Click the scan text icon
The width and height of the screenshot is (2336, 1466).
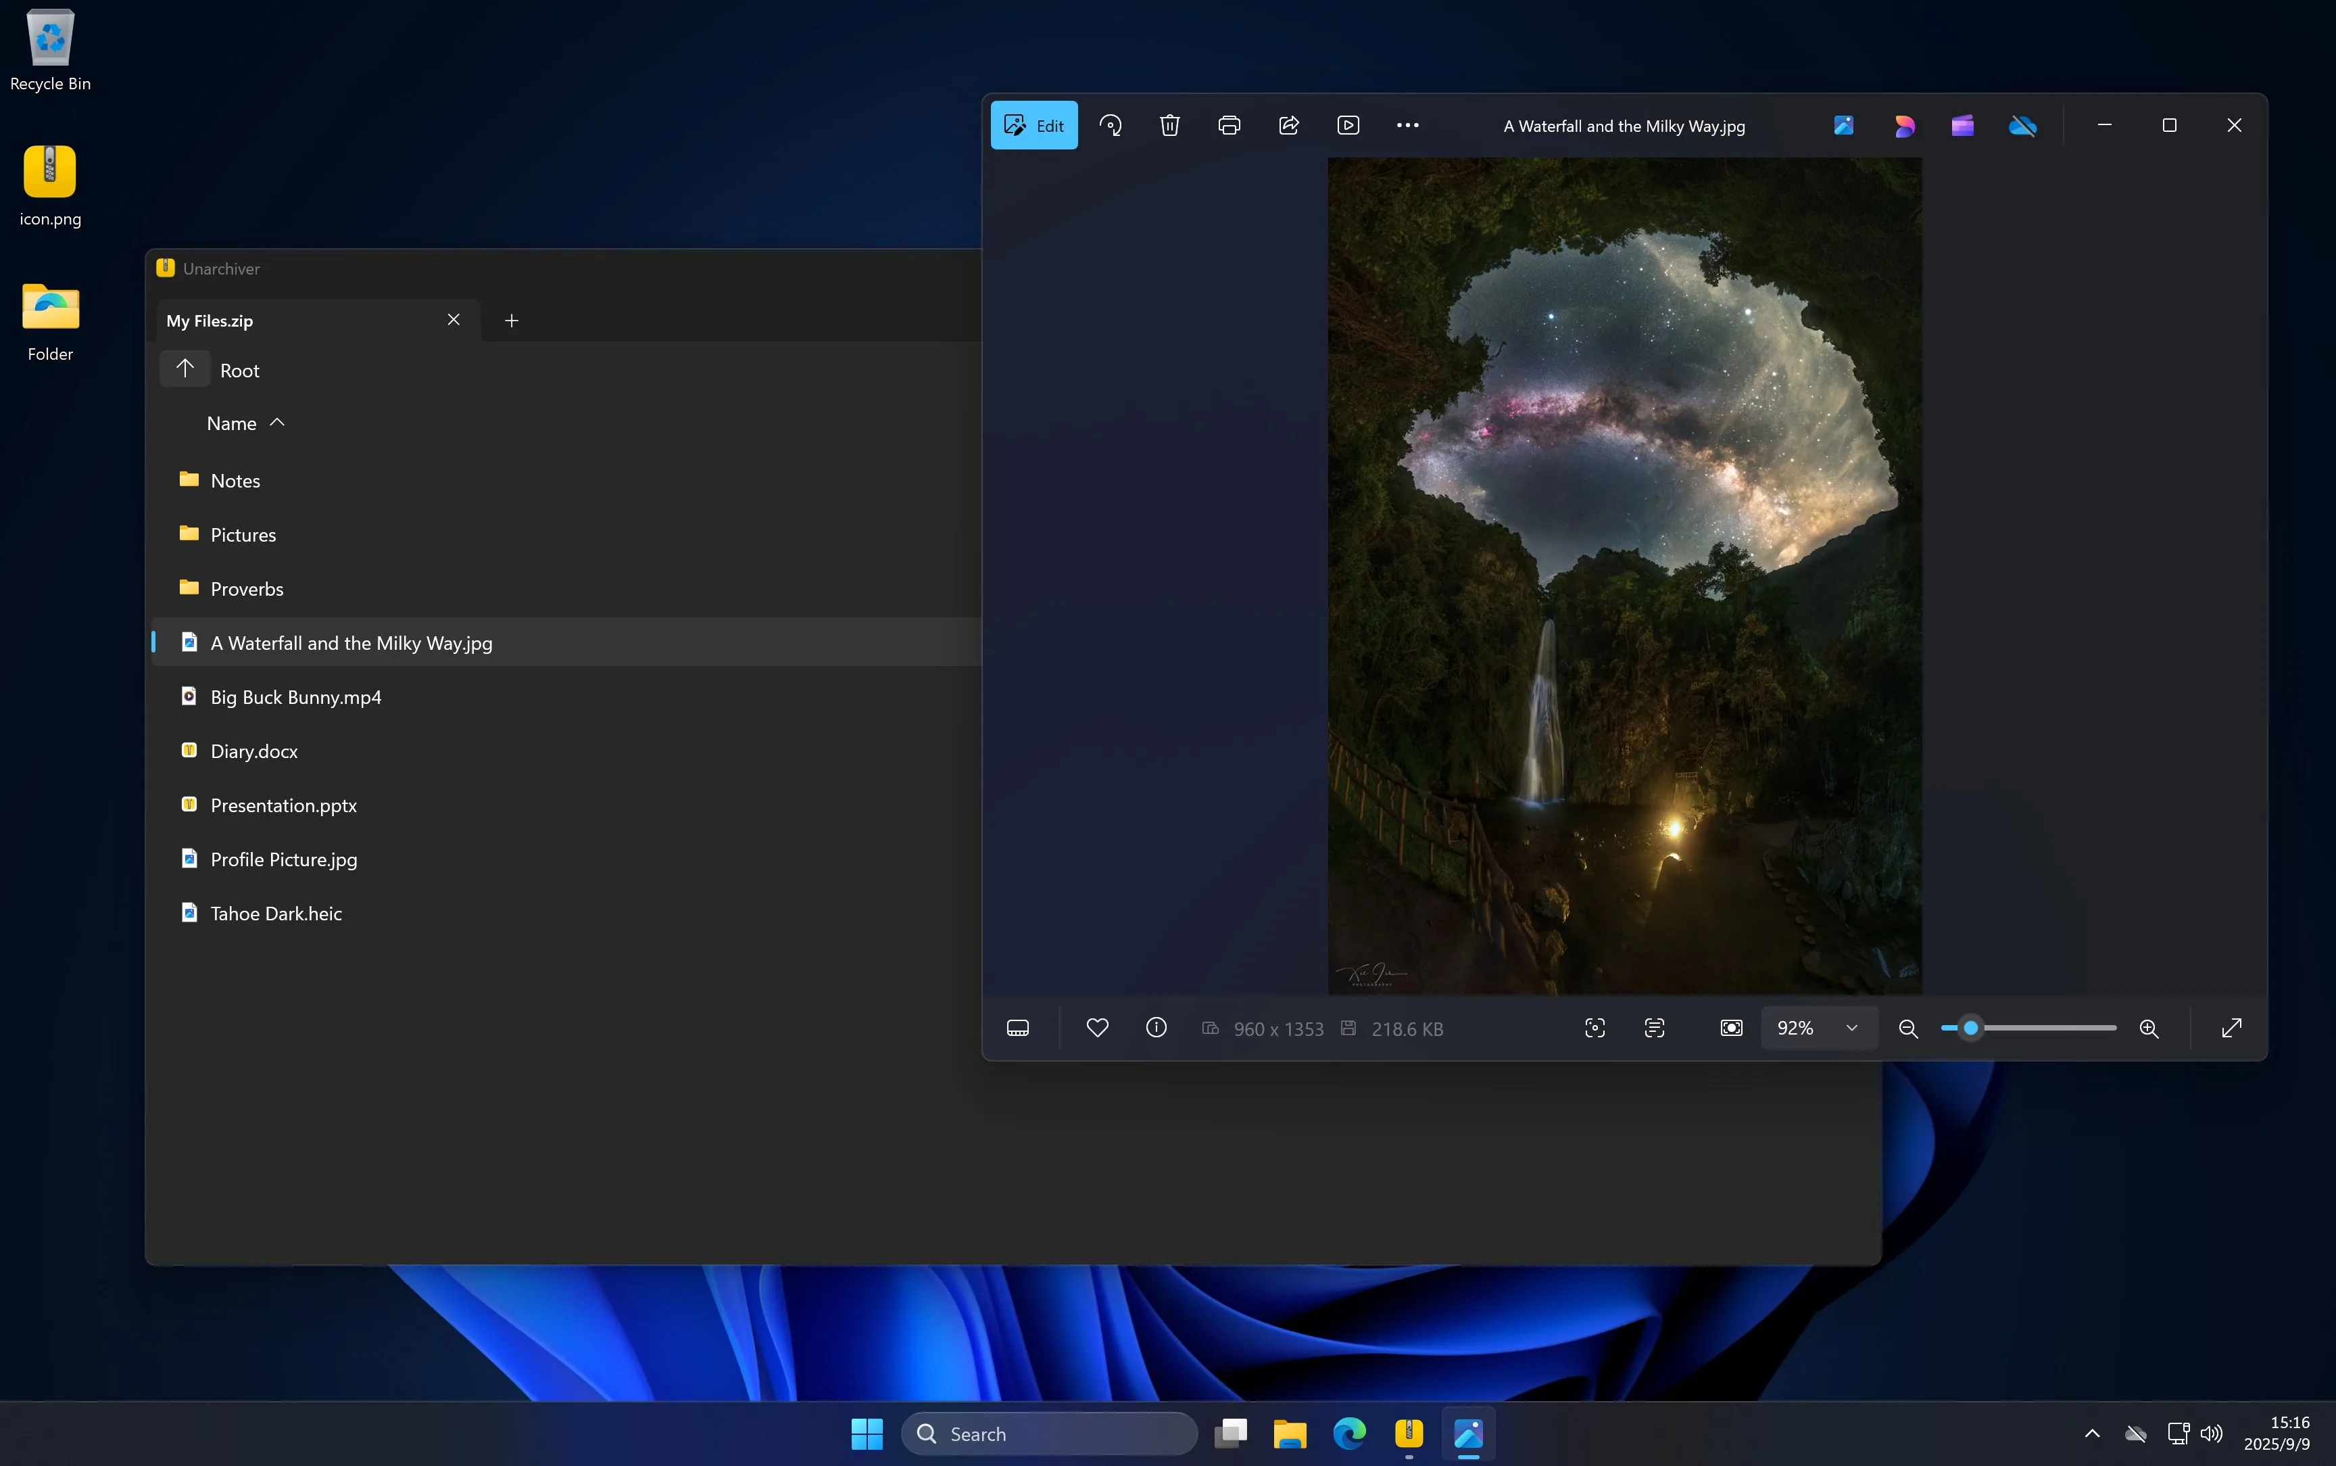(1655, 1028)
